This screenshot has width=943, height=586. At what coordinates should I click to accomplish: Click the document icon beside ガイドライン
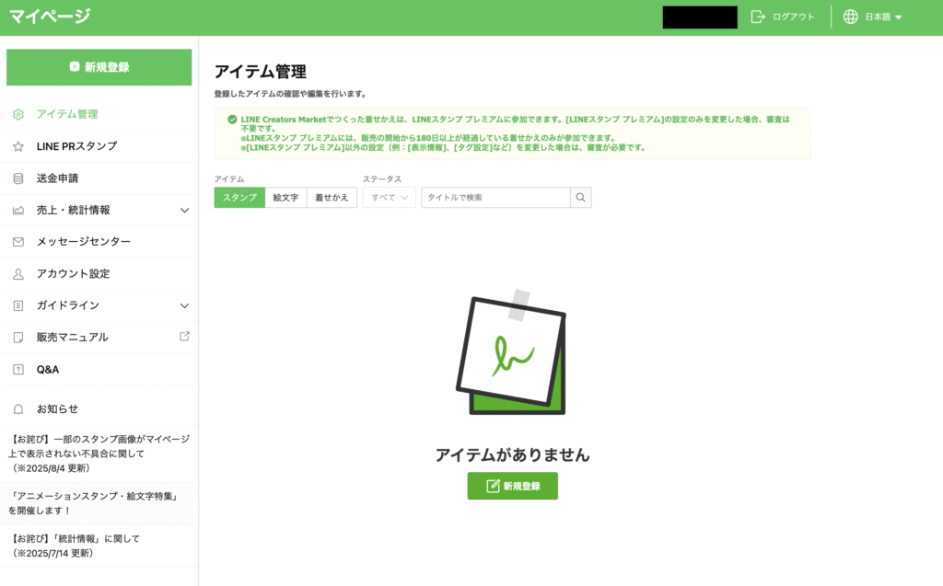coord(18,306)
